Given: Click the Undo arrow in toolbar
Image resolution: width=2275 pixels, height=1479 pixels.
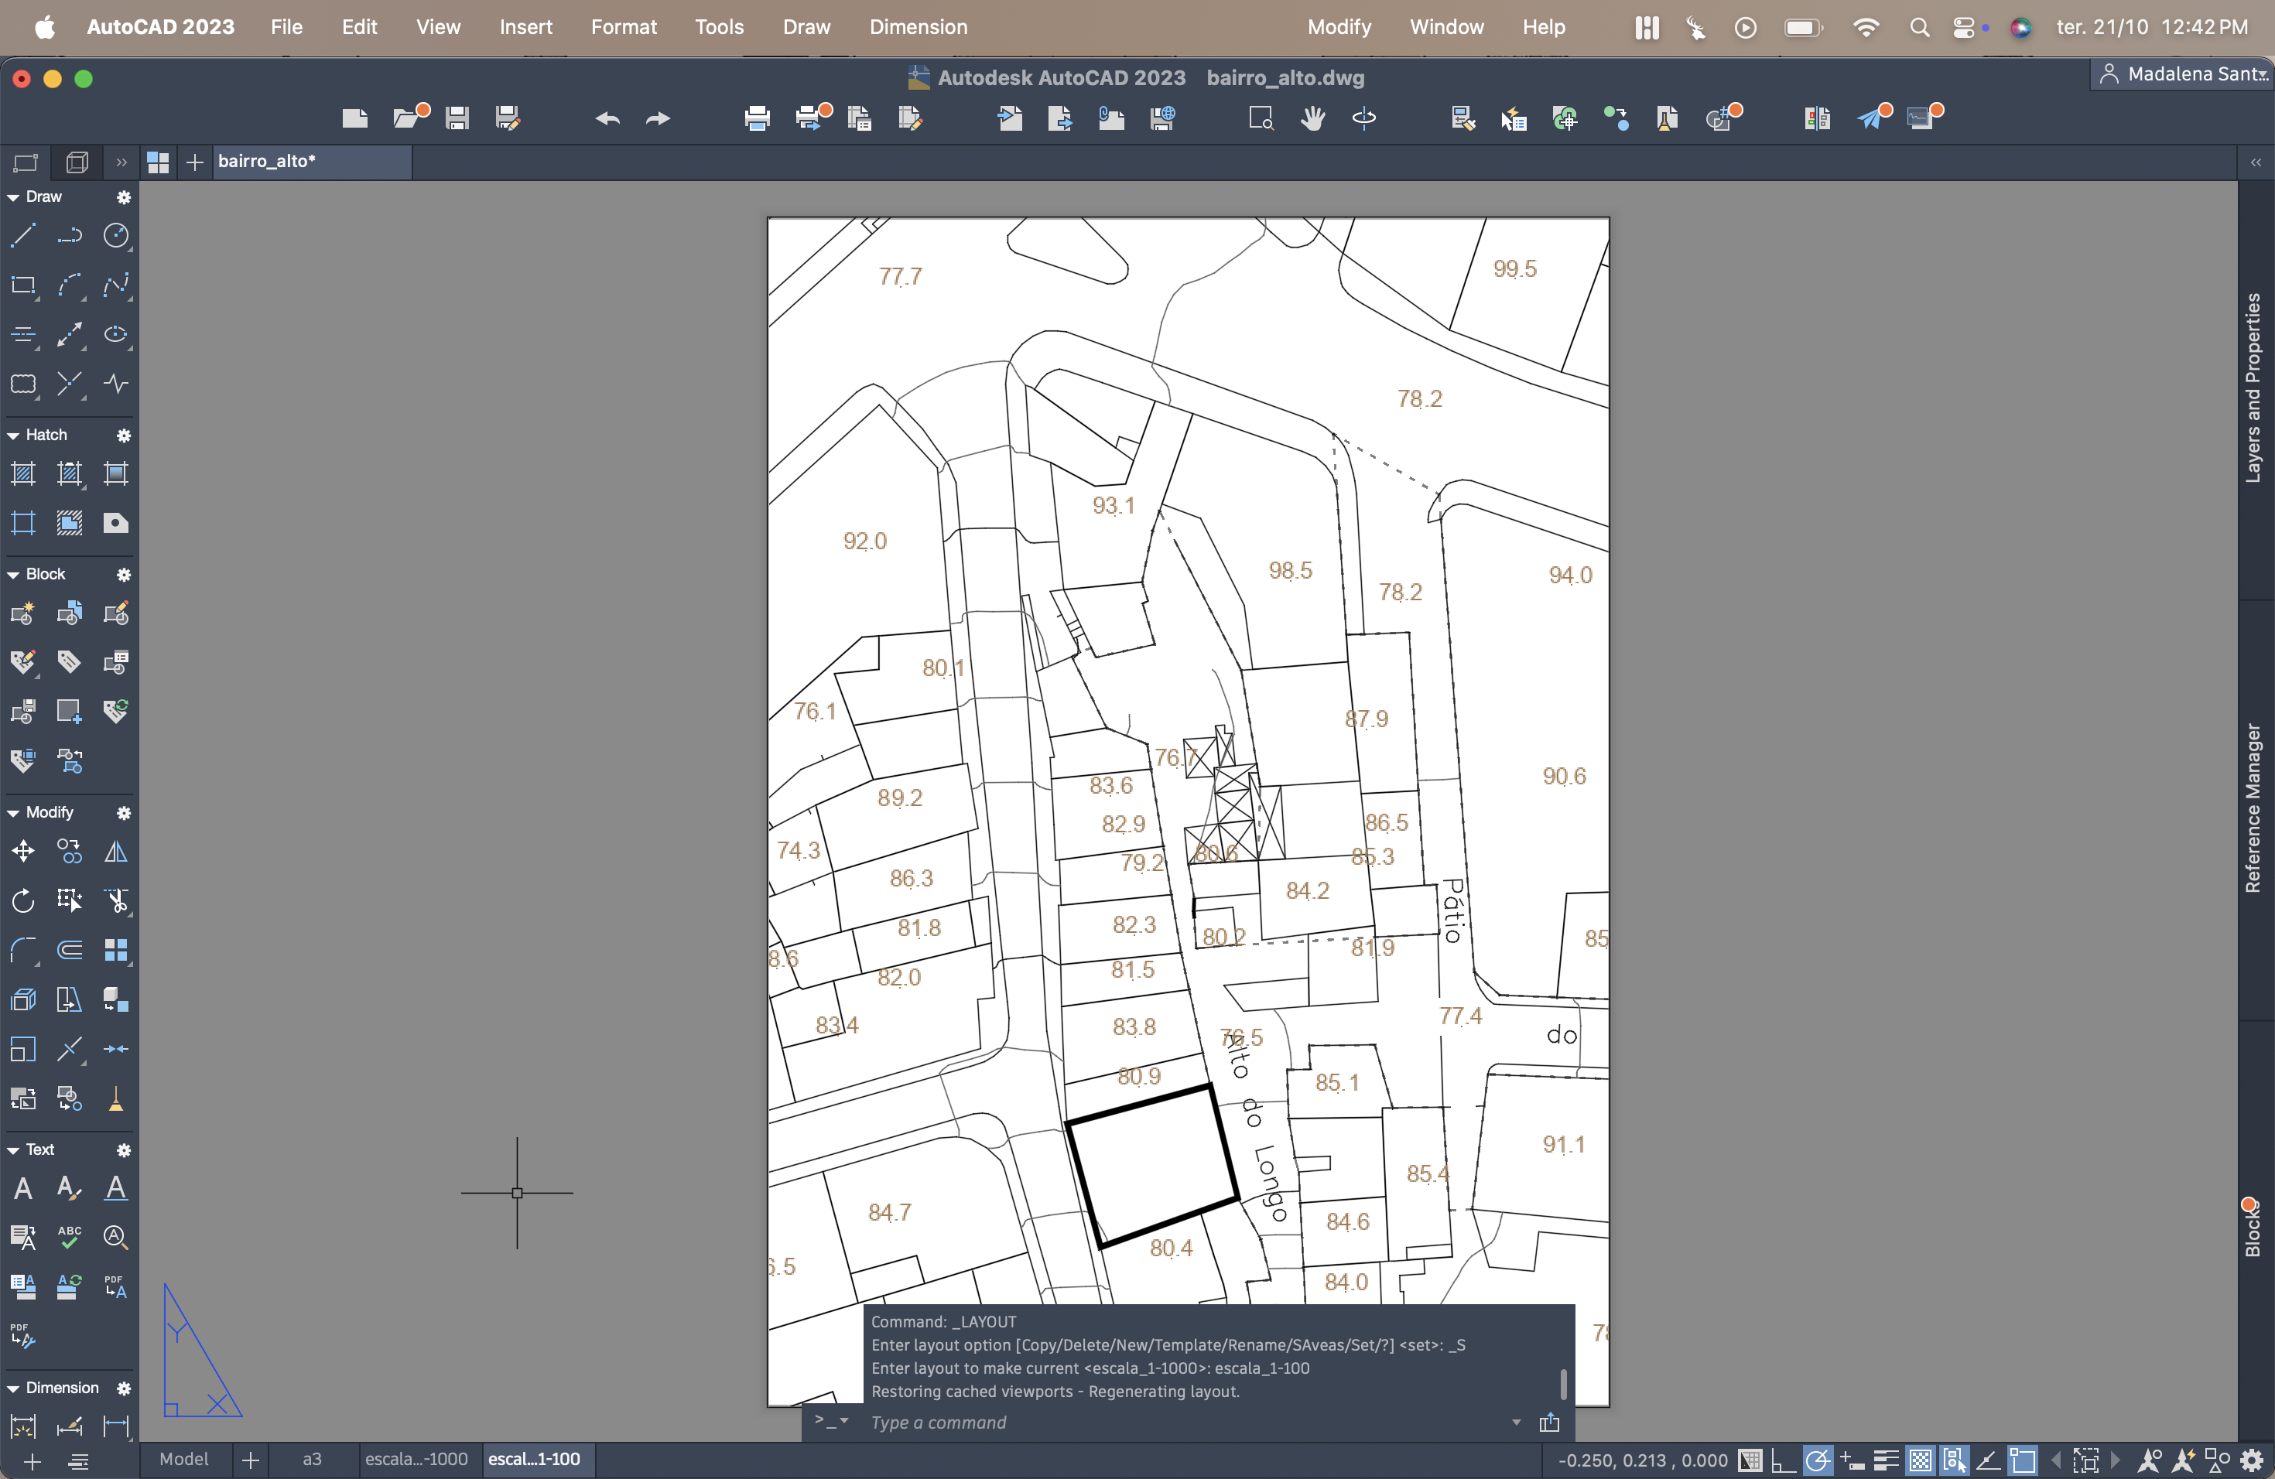Looking at the screenshot, I should pos(607,118).
